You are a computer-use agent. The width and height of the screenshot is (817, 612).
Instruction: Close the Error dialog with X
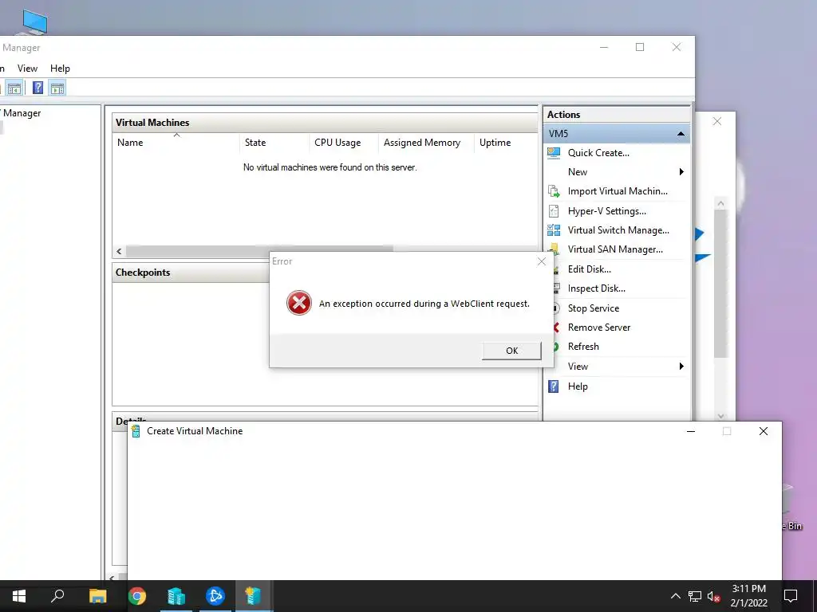click(x=542, y=261)
